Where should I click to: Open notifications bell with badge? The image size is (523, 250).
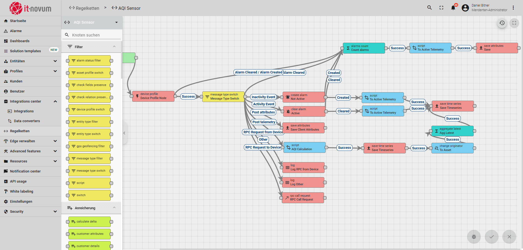click(x=453, y=8)
